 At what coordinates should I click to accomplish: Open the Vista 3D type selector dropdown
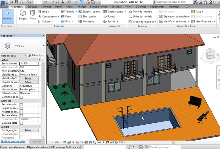point(44,45)
